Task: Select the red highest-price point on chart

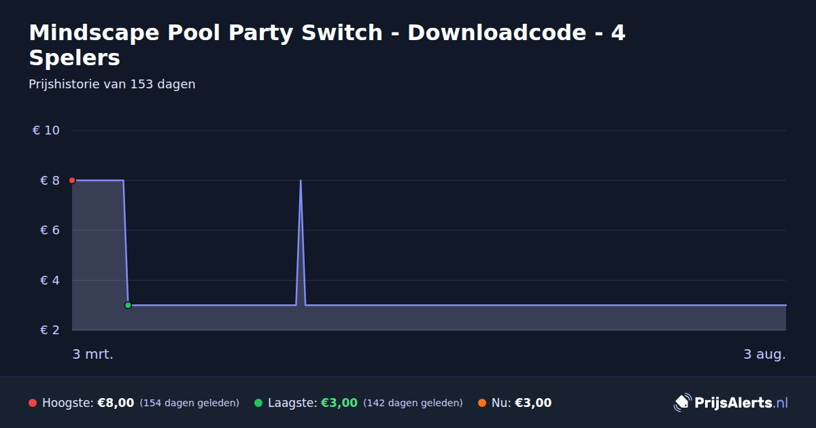Action: pyautogui.click(x=72, y=180)
